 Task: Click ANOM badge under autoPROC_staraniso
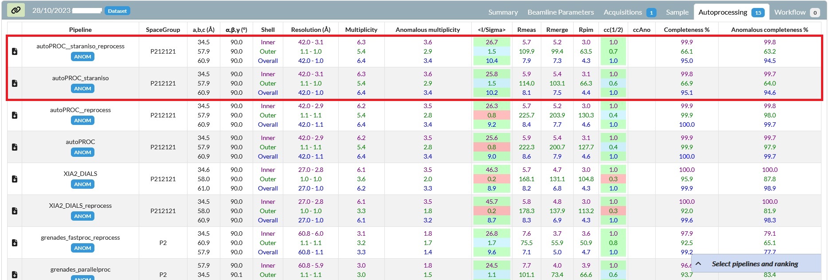82,89
